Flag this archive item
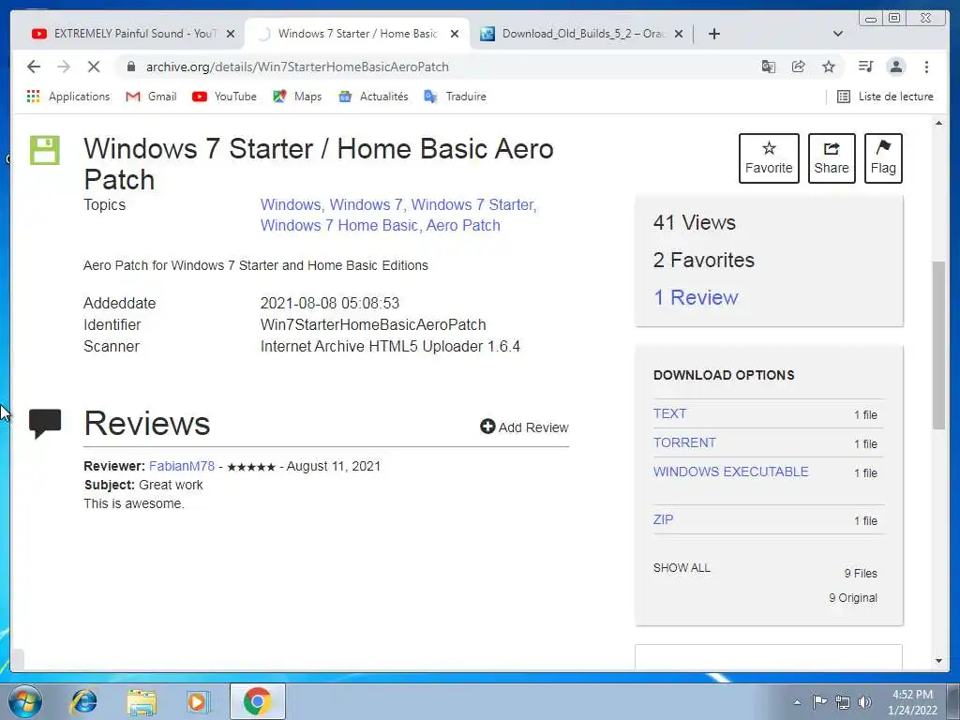 pyautogui.click(x=883, y=157)
